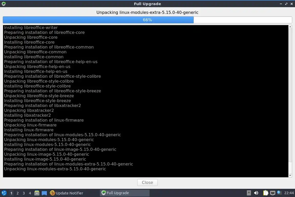Image resolution: width=295 pixels, height=197 pixels.
Task: Maximize the Full Upgrade window
Action: click(286, 4)
